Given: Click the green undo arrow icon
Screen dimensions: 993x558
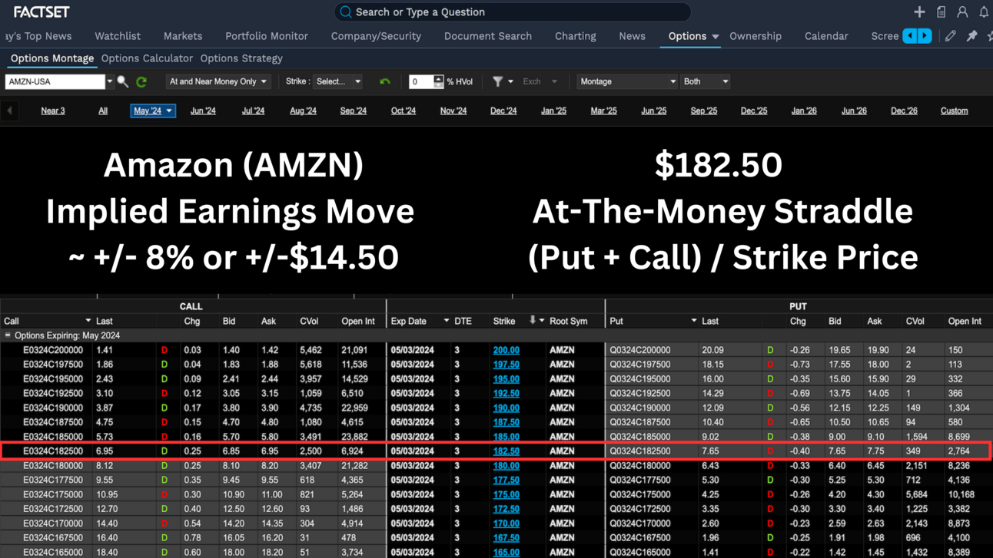Looking at the screenshot, I should click(x=385, y=81).
